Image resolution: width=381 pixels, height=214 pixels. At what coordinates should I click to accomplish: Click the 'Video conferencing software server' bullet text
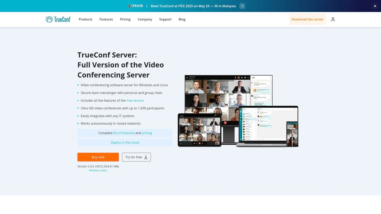[124, 85]
